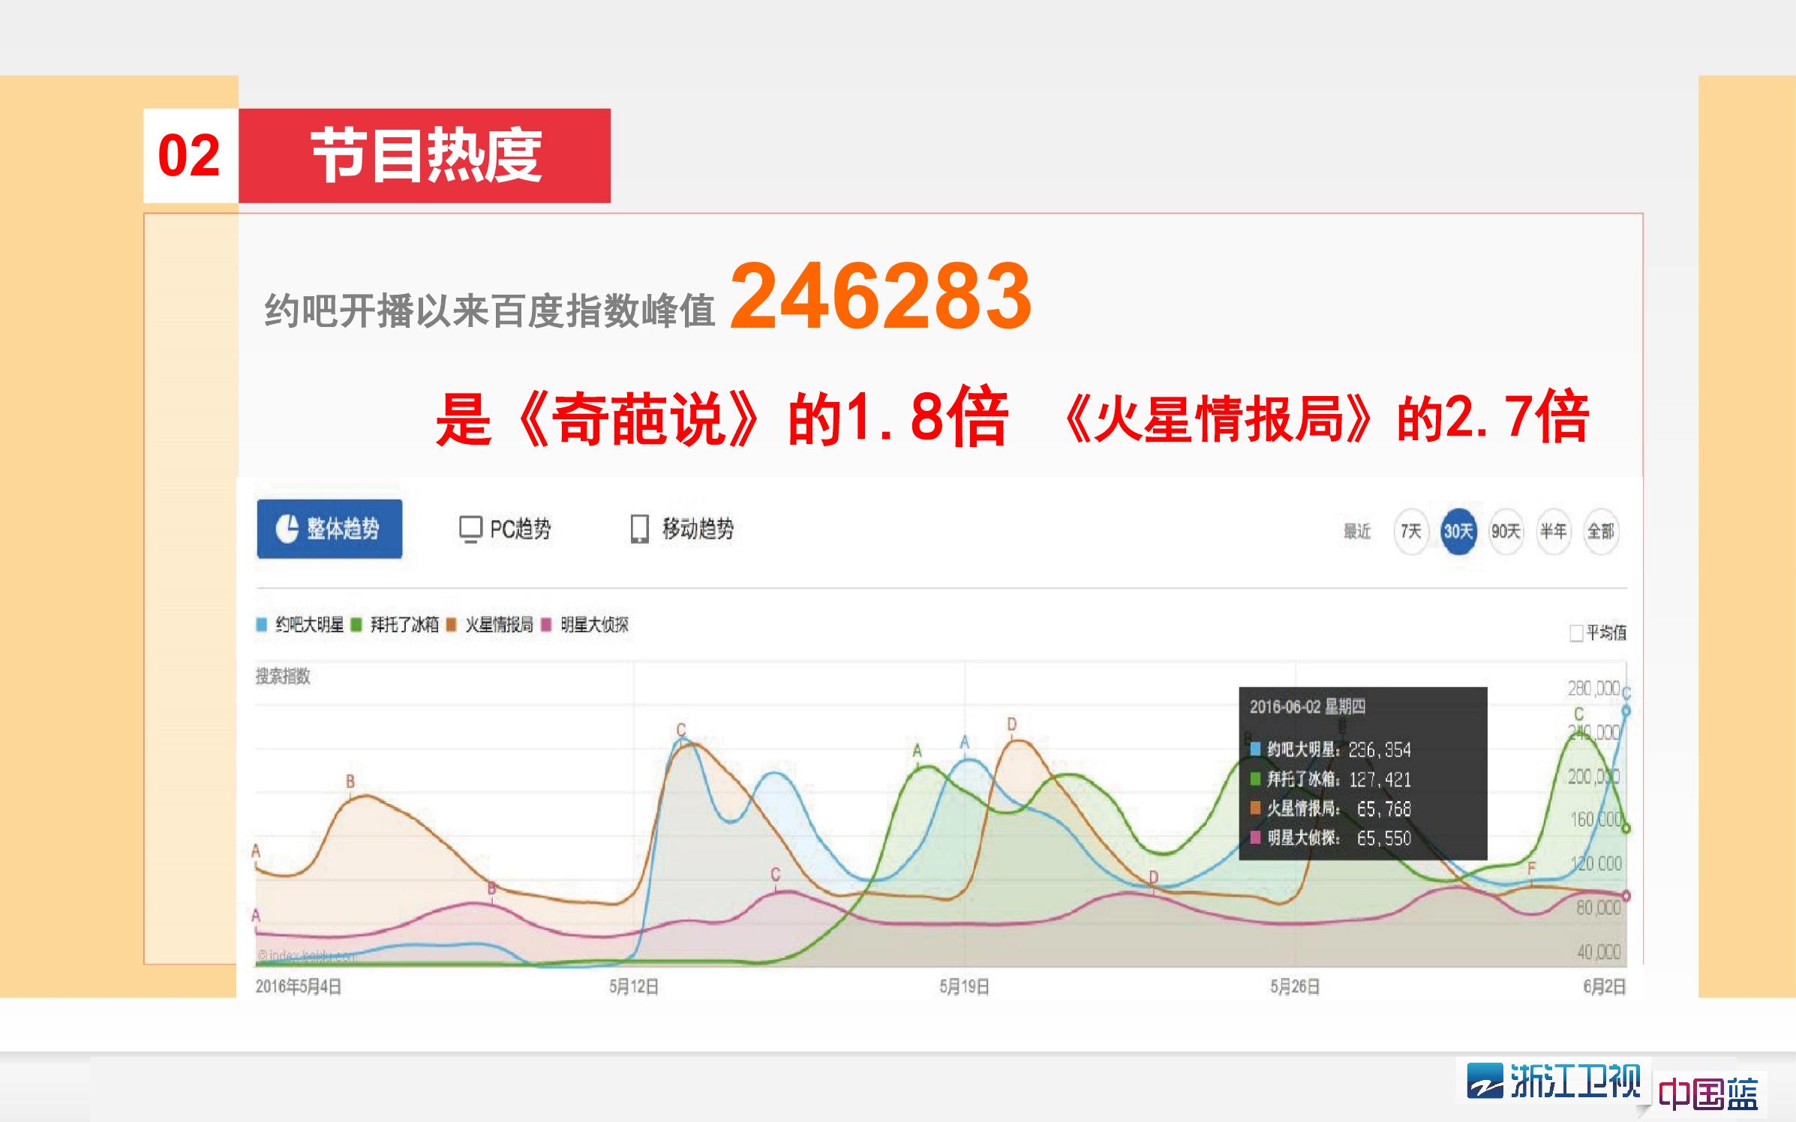Click the 5月26日 date label on axis

point(1295,986)
